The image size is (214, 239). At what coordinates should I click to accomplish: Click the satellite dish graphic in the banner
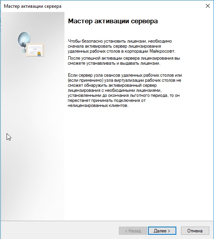pyautogui.click(x=24, y=41)
